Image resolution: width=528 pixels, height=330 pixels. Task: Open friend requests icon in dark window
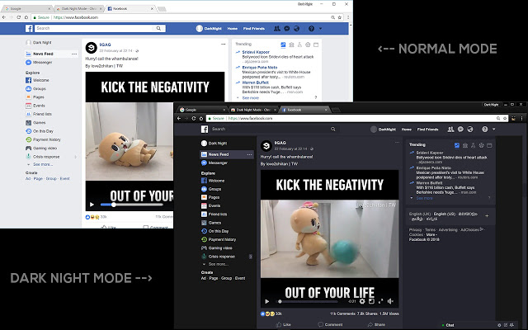[450, 130]
